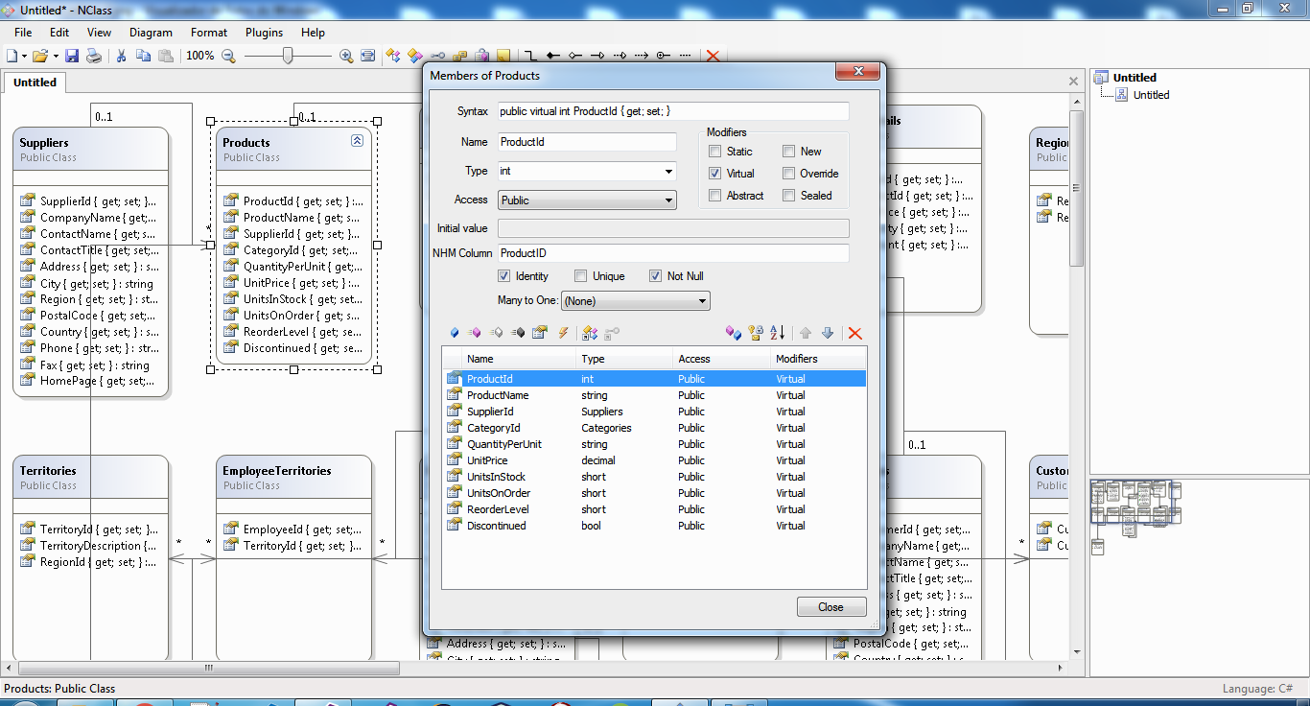The image size is (1310, 706).
Task: Open the File menu
Action: click(x=23, y=32)
